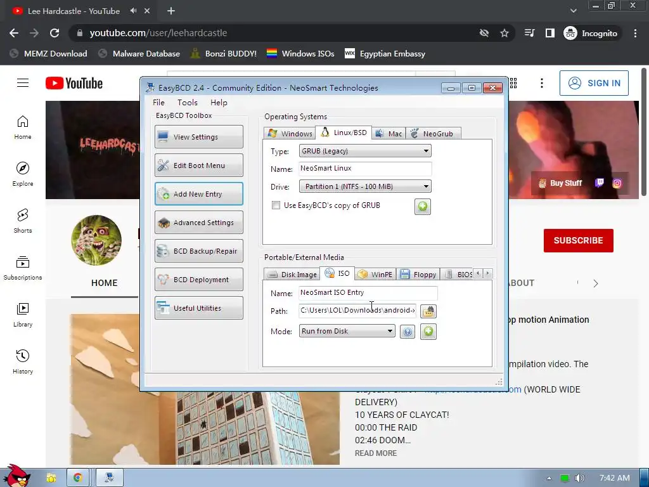
Task: Select the ISO media tab
Action: [337, 273]
